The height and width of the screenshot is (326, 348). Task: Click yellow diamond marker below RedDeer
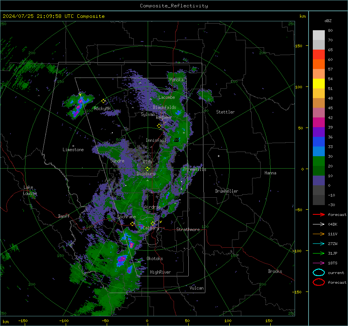pyautogui.click(x=159, y=126)
